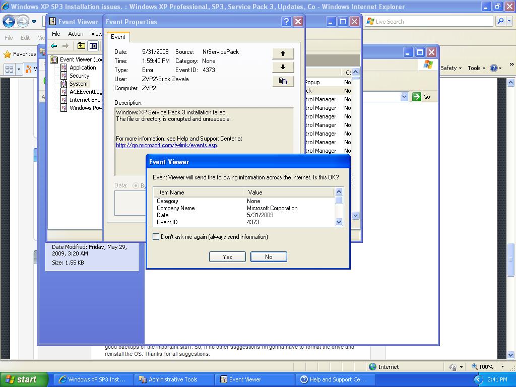
Task: Open the go.microsoft.com events.asp link
Action: (x=166, y=145)
